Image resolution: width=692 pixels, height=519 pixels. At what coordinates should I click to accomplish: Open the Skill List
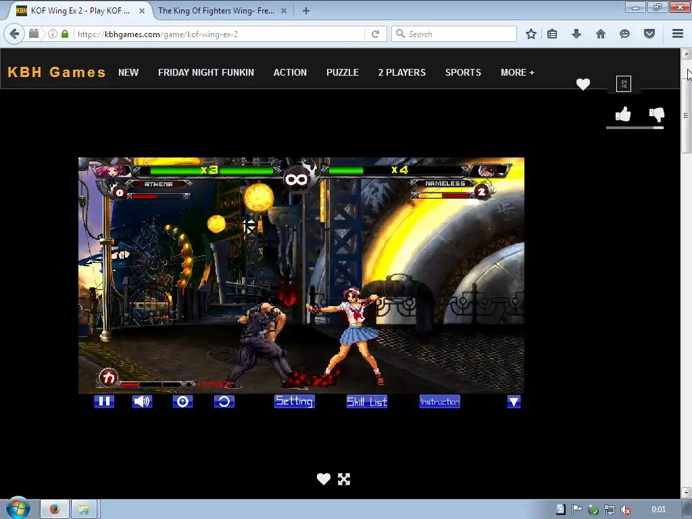pyautogui.click(x=367, y=401)
